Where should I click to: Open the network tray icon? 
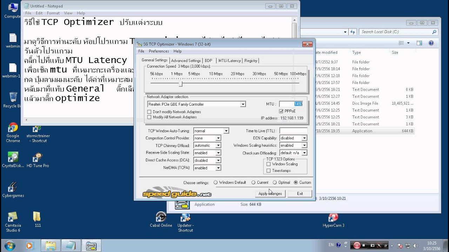[408, 246]
